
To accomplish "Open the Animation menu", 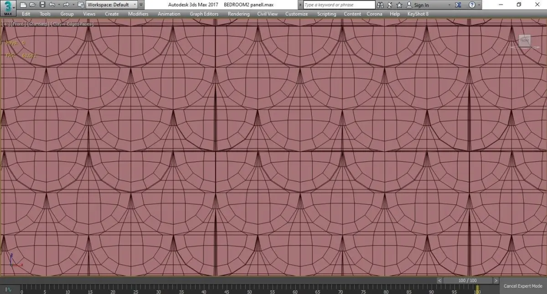I will [169, 14].
